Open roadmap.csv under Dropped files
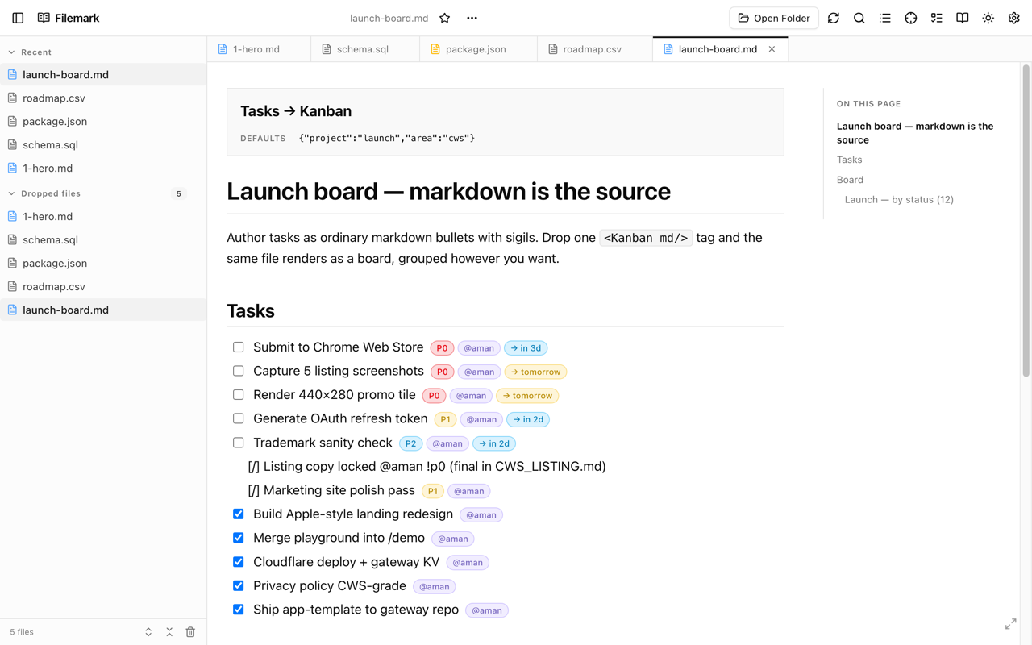This screenshot has height=645, width=1032. [x=103, y=286]
